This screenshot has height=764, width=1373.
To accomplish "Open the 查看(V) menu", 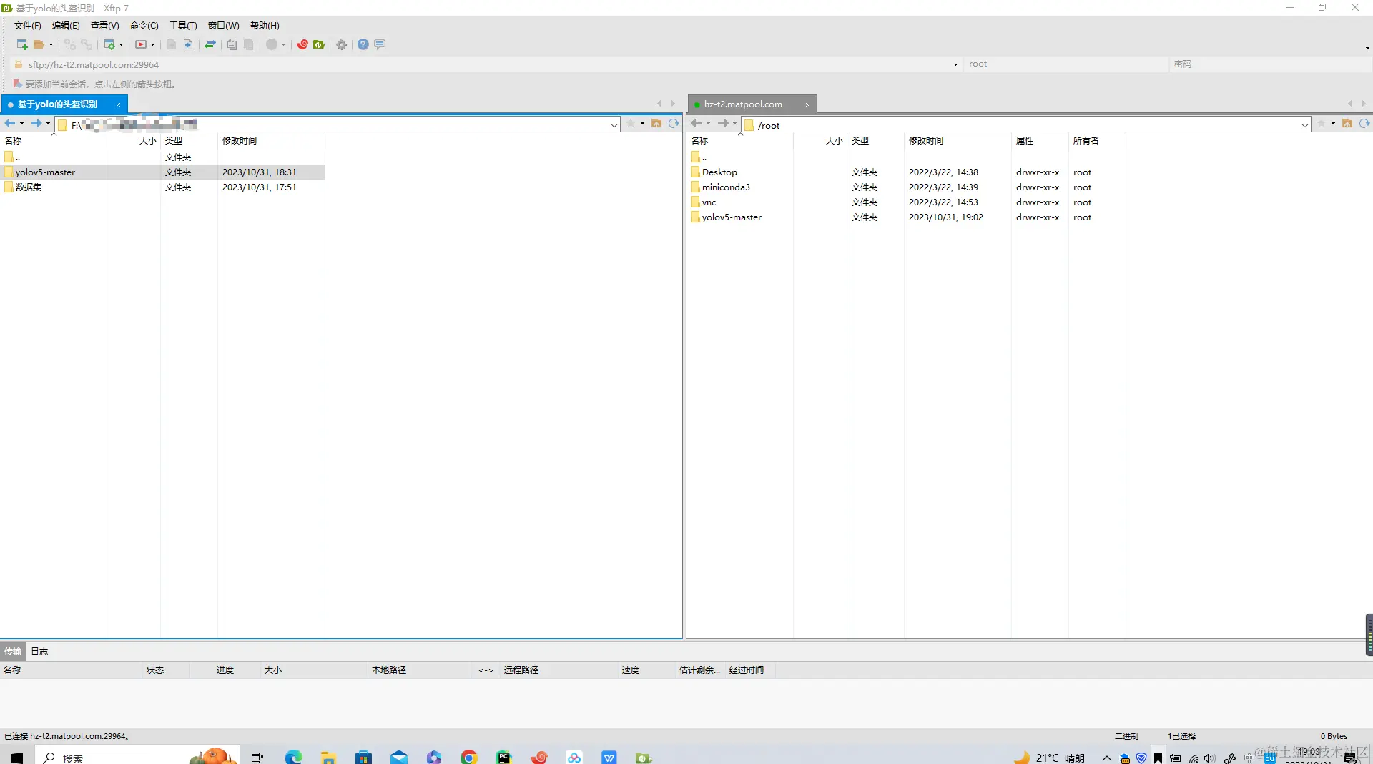I will pyautogui.click(x=105, y=26).
